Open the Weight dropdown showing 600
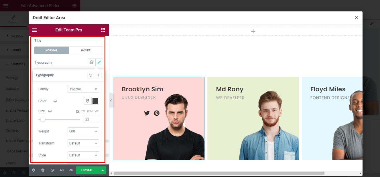Image resolution: width=380 pixels, height=177 pixels. 83,131
